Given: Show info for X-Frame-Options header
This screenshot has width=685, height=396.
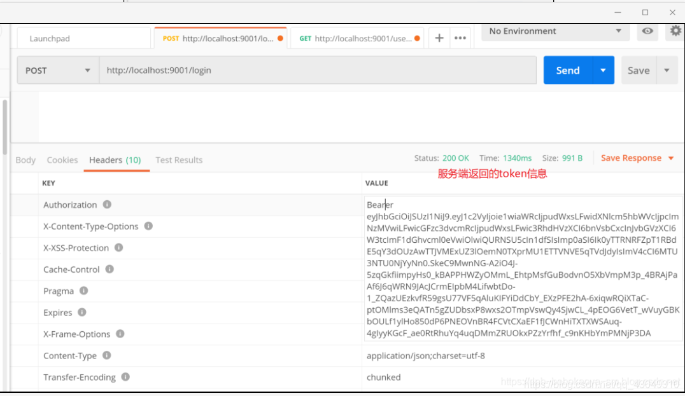Looking at the screenshot, I should coord(120,334).
